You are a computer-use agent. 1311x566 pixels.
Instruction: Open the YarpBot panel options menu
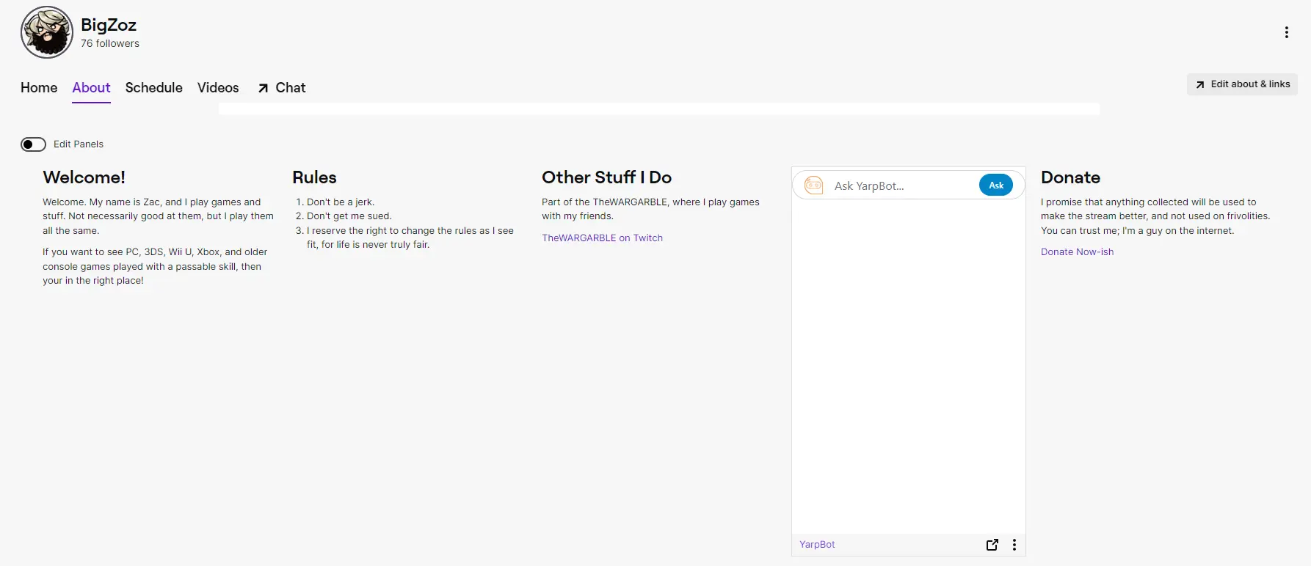tap(1014, 545)
